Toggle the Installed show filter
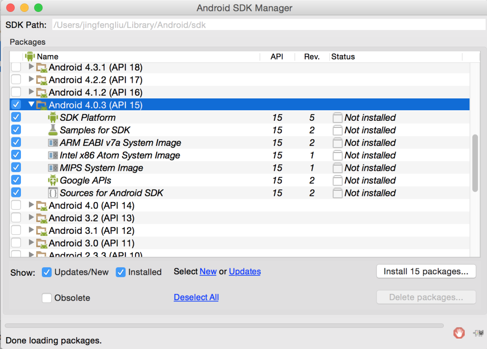Viewport: 487px width, 349px height. [120, 272]
